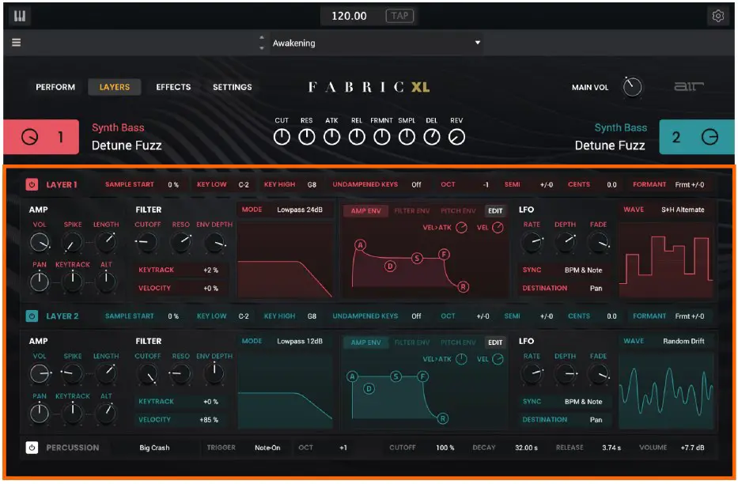Open Layer 1 WAVE S+H Alternate dropdown
738x484 pixels.
[x=683, y=210]
